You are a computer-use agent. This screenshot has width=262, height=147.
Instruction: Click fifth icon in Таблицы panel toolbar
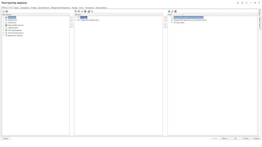(x=89, y=11)
